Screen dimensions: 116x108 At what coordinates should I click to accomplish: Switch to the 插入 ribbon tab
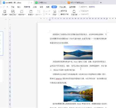point(19,7)
